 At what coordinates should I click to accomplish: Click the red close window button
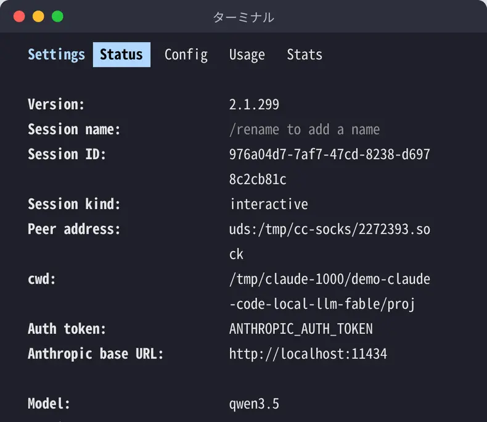coord(19,16)
